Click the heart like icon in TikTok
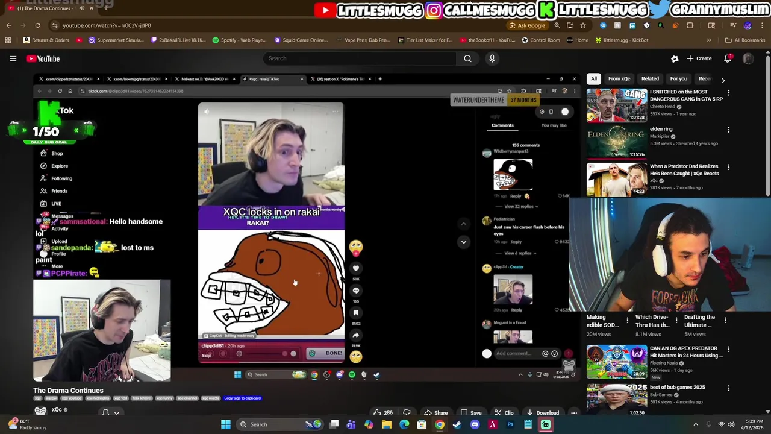The height and width of the screenshot is (434, 771). (356, 268)
